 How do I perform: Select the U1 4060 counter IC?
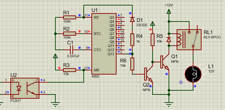(x=104, y=44)
